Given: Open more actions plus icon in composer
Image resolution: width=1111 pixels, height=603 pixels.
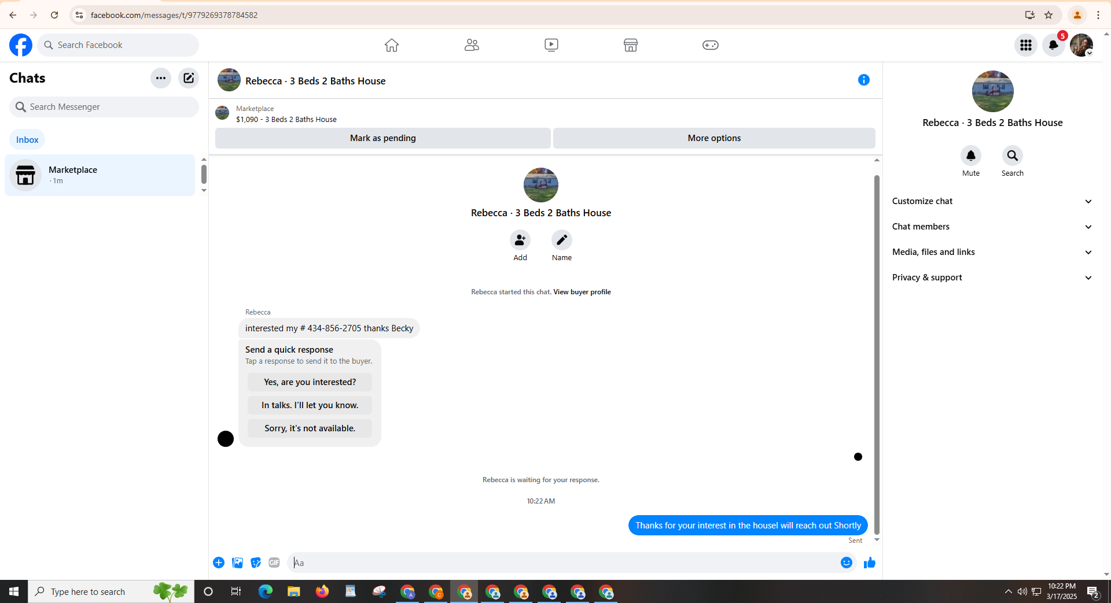Looking at the screenshot, I should click(219, 563).
